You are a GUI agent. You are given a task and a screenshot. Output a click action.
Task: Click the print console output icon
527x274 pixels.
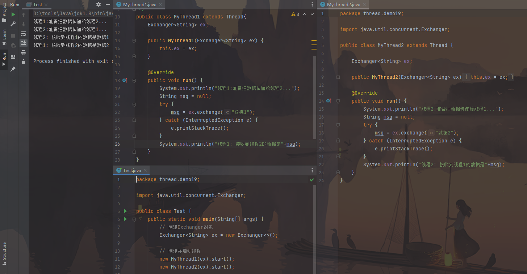(x=24, y=52)
